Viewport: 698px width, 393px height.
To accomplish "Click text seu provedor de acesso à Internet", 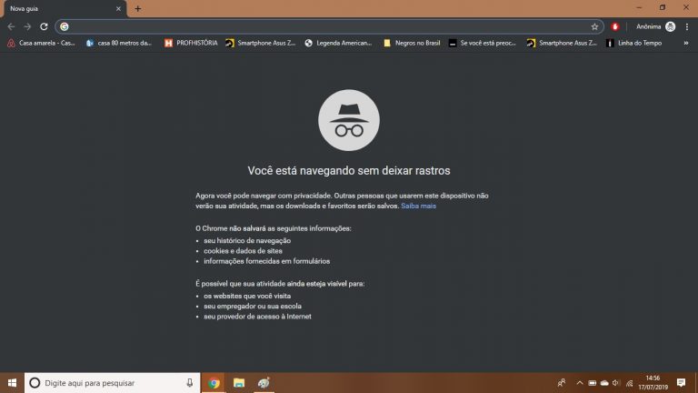I will (257, 317).
